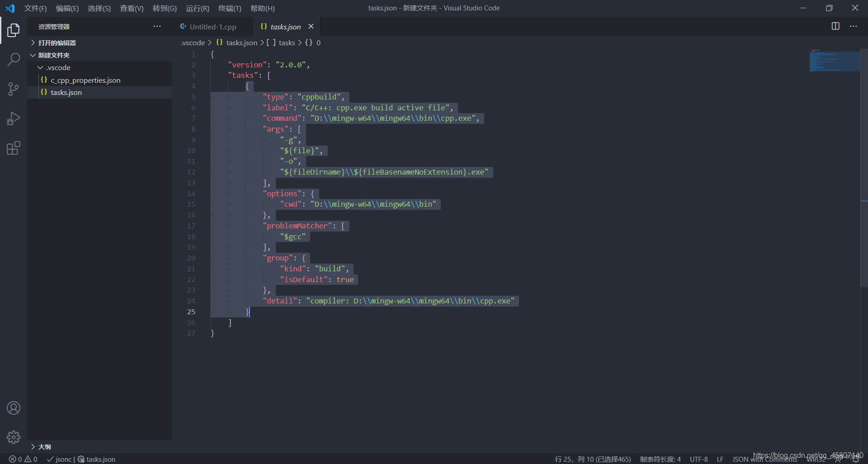
Task: Click the JSON icon of c_cpp_properties.json
Action: pyautogui.click(x=44, y=80)
